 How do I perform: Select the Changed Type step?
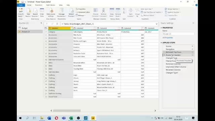click(171, 58)
